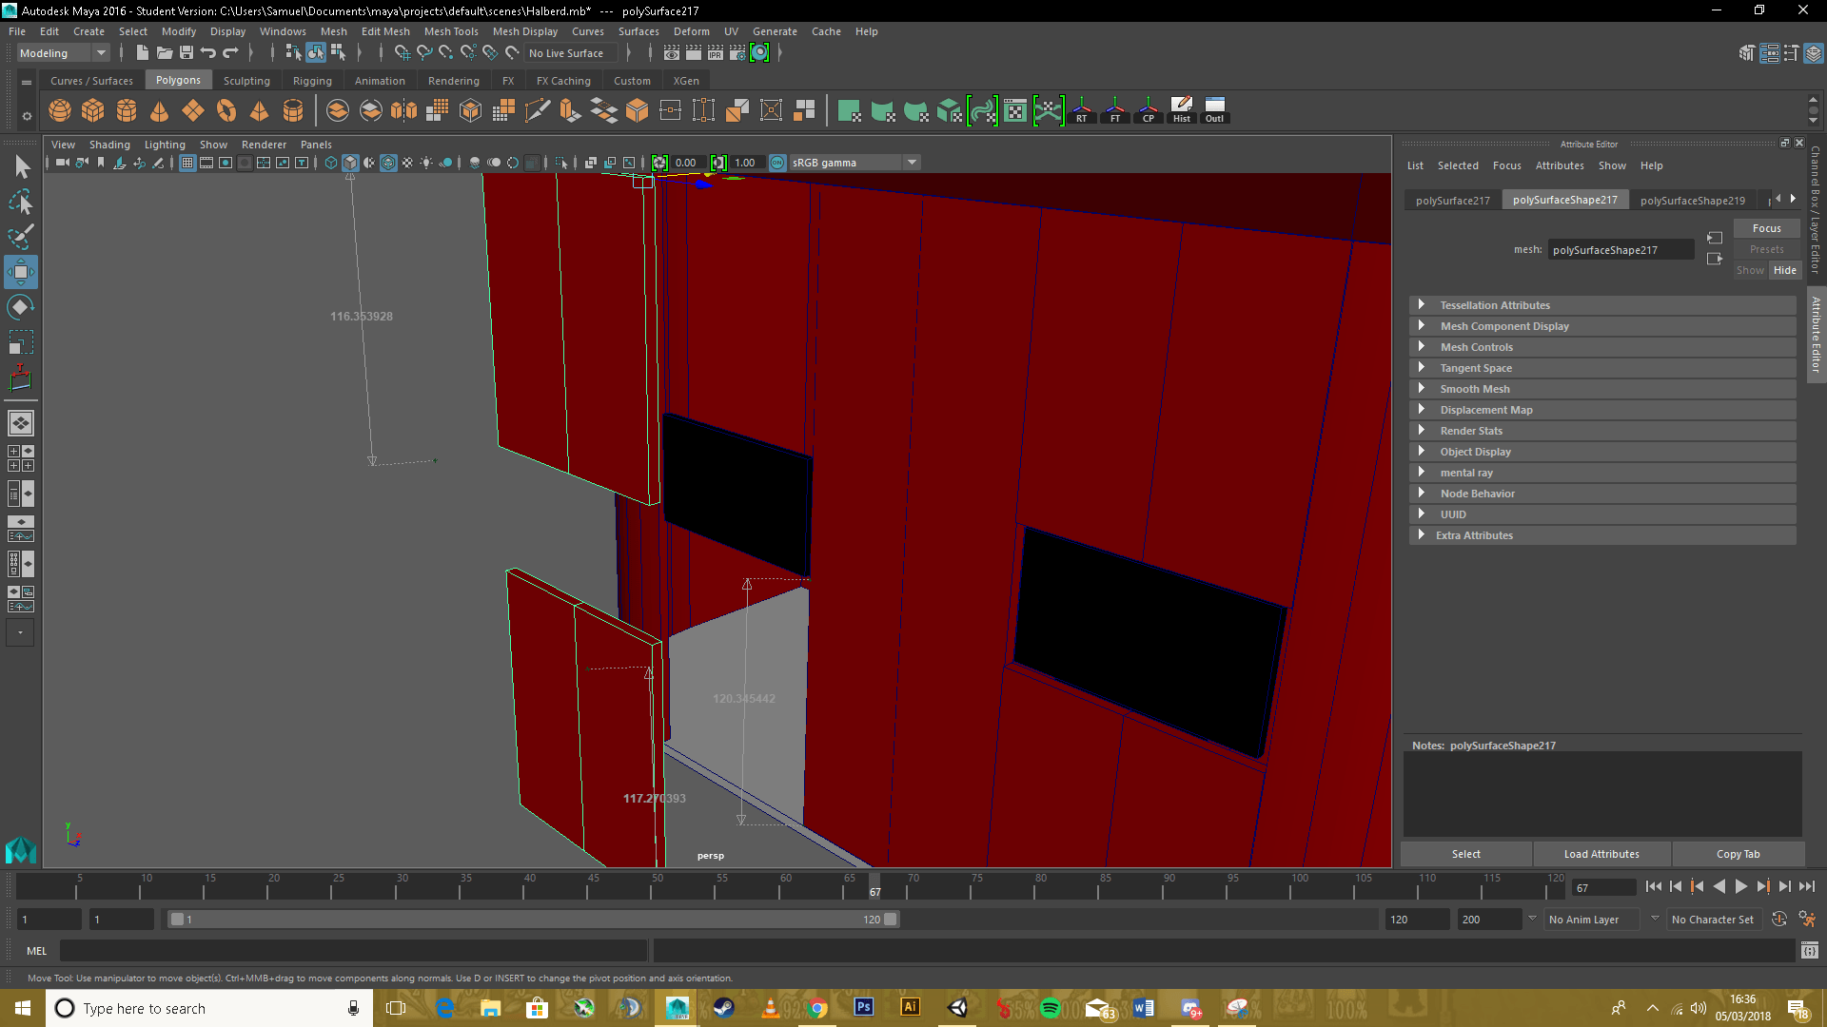This screenshot has height=1027, width=1827.
Task: Click the Copy Tab button
Action: click(1738, 854)
